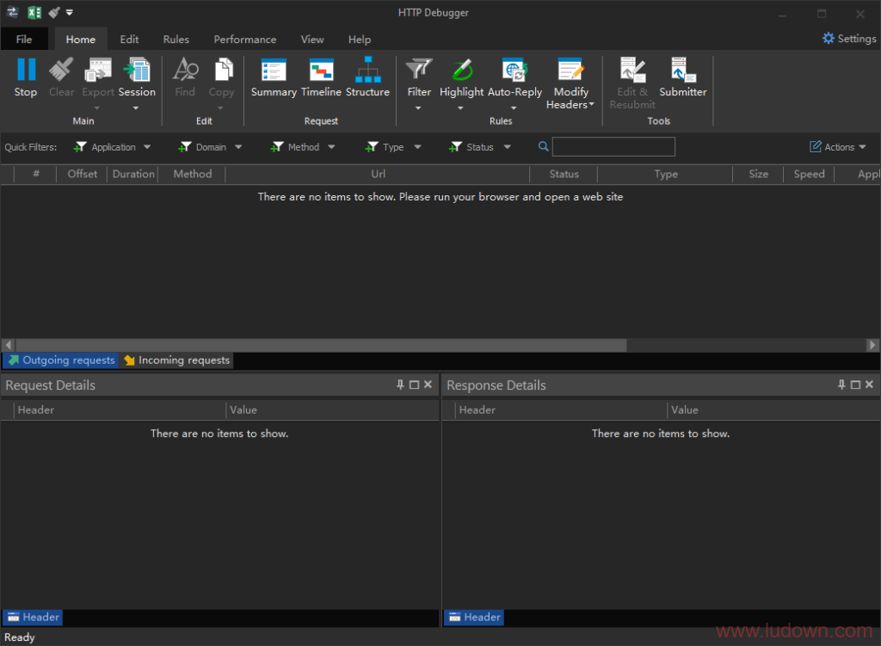Open Settings via gear icon
The image size is (881, 646).
coord(829,38)
